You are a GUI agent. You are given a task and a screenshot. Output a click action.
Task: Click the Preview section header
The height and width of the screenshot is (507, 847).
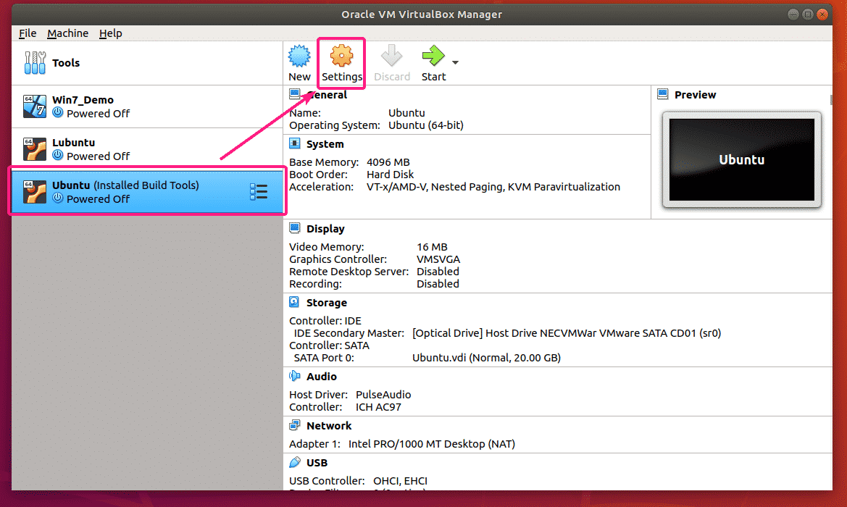point(695,95)
